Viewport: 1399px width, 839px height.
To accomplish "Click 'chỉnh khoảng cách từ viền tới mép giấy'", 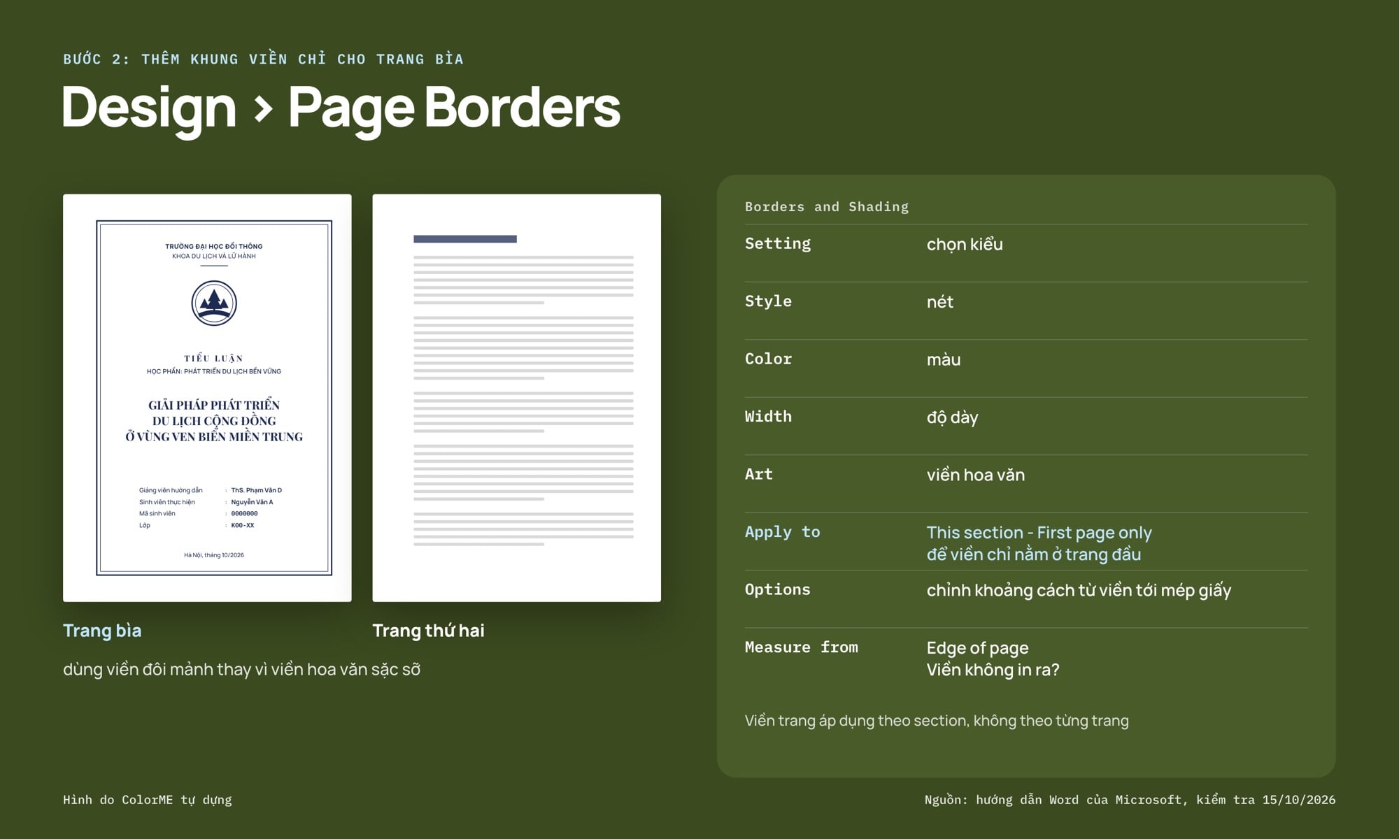I will (x=1079, y=590).
